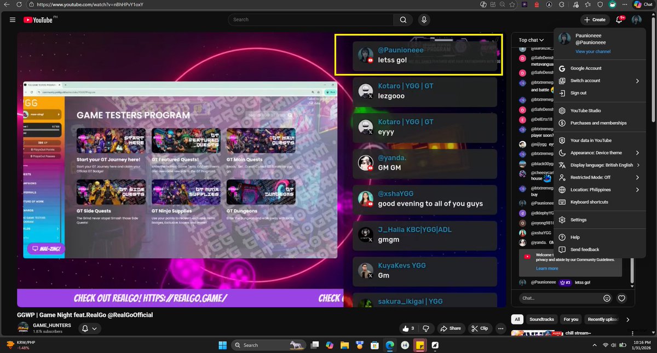657x353 pixels.
Task: Follow the View your channel link
Action: click(x=593, y=51)
